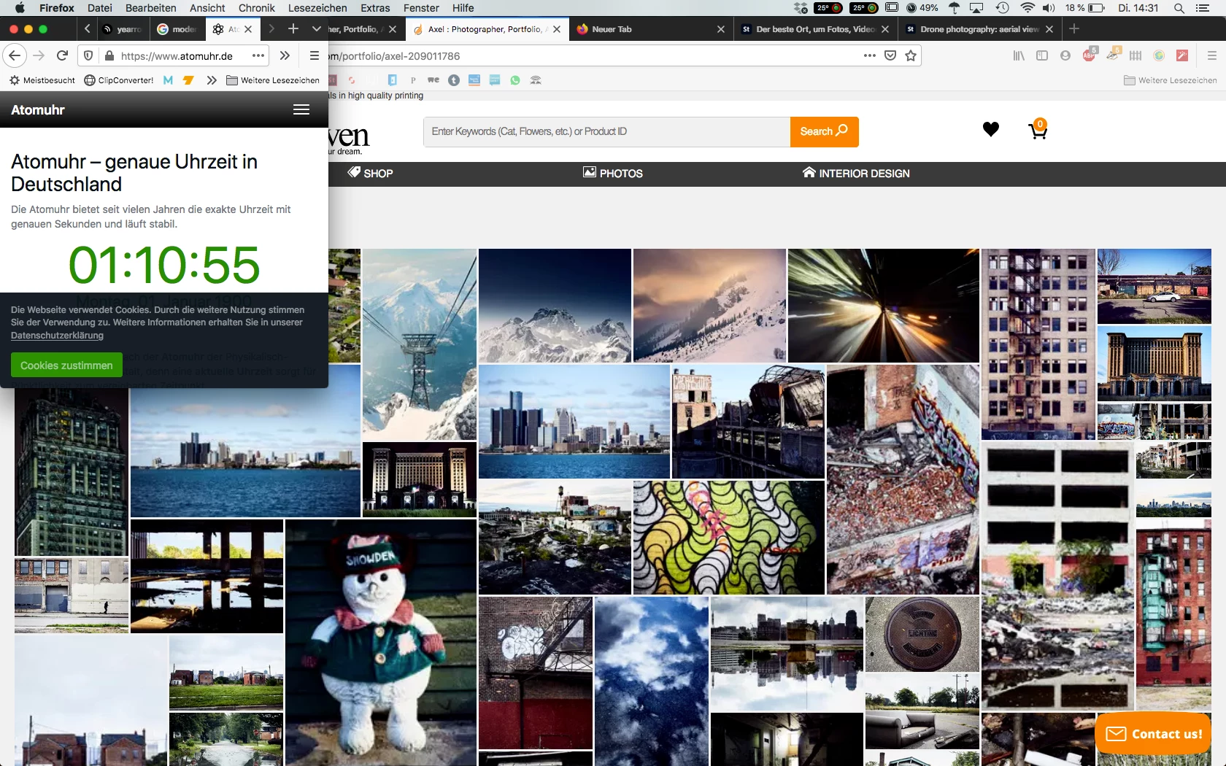Click the orange Search button
The height and width of the screenshot is (766, 1226).
pos(824,131)
